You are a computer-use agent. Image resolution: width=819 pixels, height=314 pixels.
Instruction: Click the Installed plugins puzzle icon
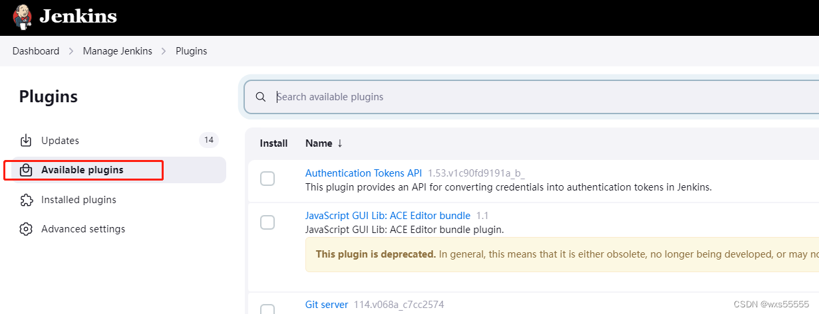pyautogui.click(x=26, y=200)
